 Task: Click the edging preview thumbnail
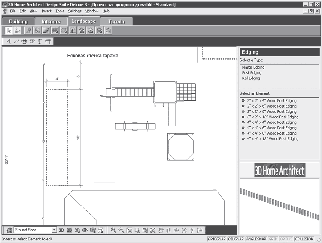pos(279,206)
